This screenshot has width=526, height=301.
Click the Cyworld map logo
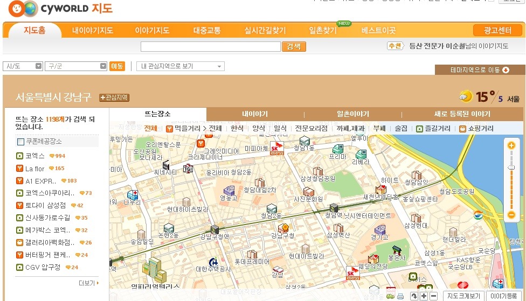tap(60, 9)
